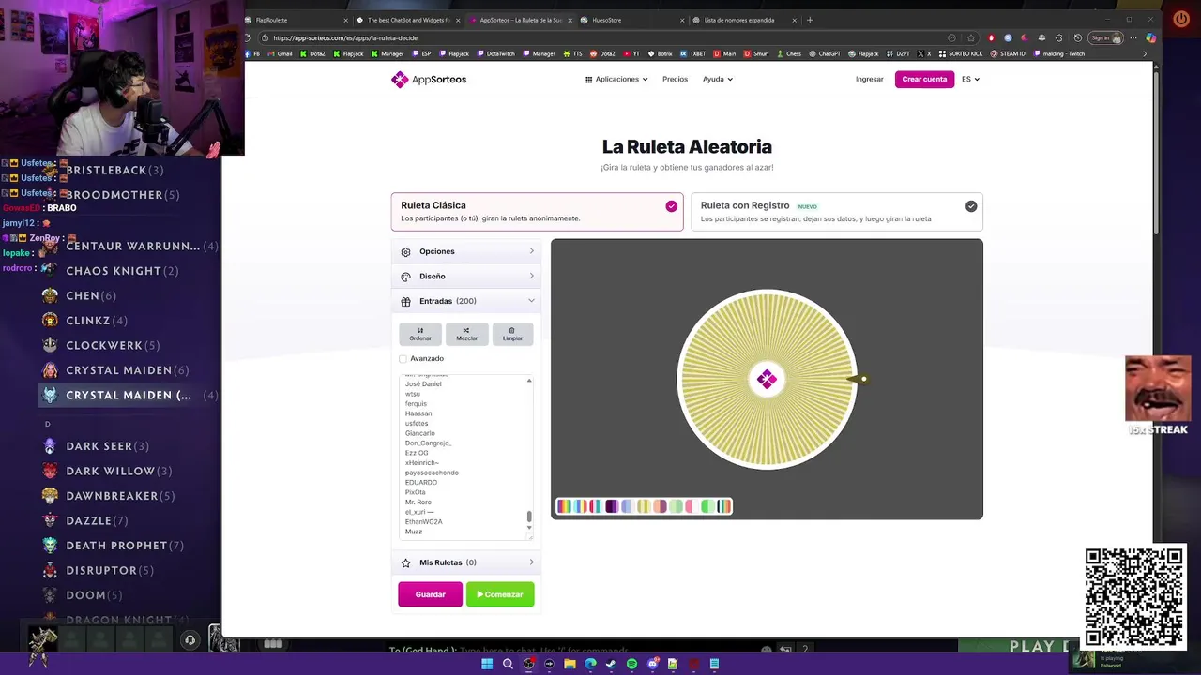
Task: Choose the yellow color palette
Action: click(x=644, y=506)
